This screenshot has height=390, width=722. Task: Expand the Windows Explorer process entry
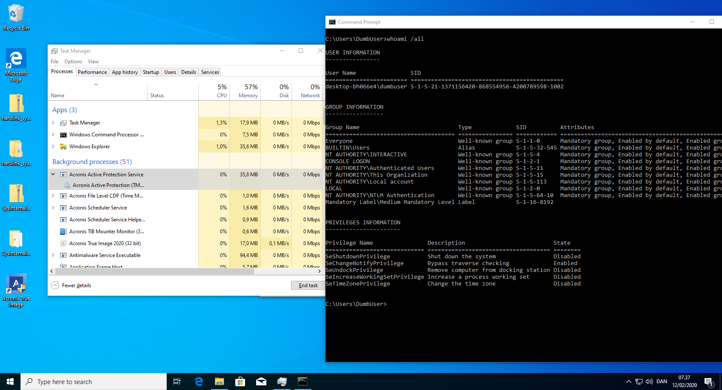[53, 147]
